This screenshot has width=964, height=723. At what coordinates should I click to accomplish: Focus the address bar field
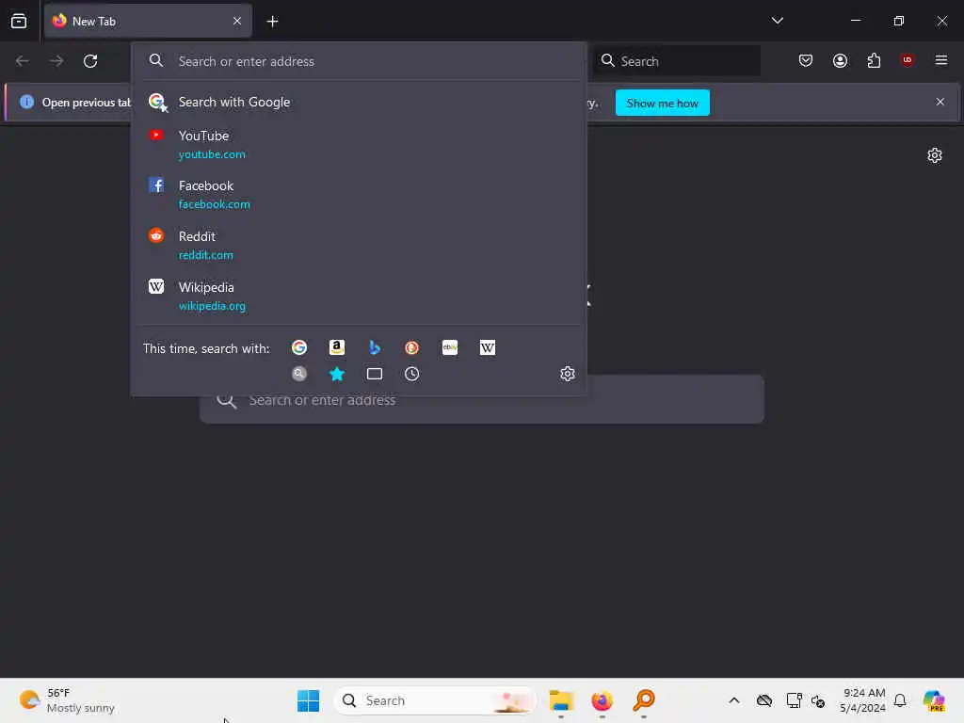[359, 61]
